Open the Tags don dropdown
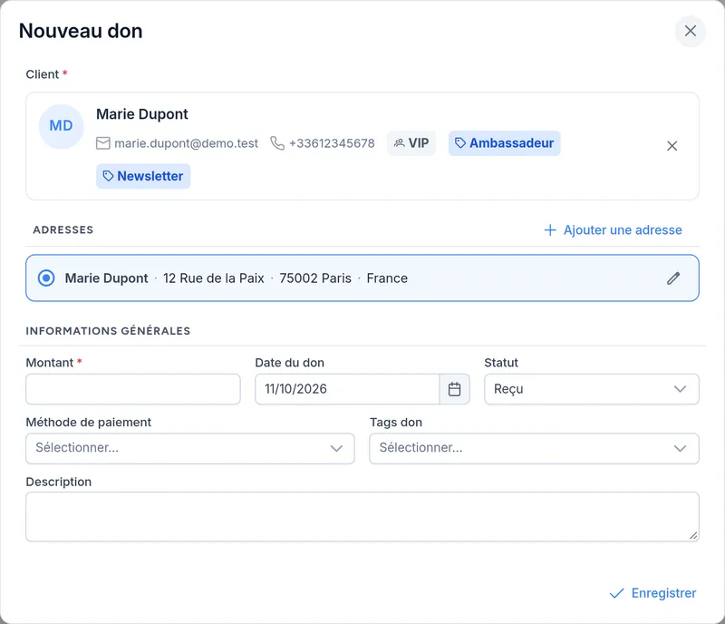 pyautogui.click(x=534, y=449)
